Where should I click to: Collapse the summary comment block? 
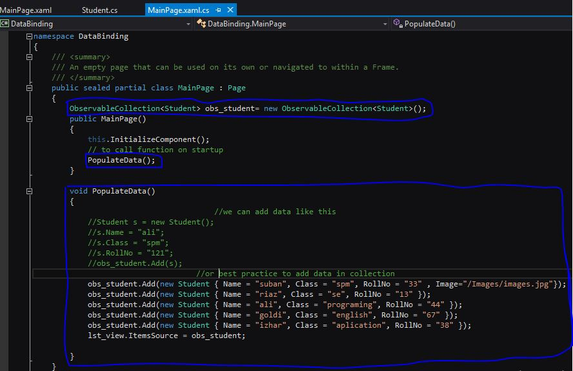coord(29,57)
